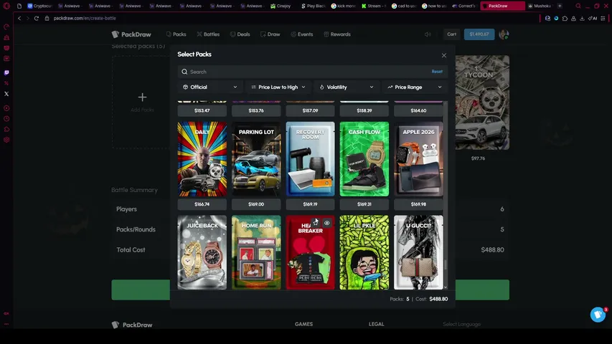Go back in browser history
The height and width of the screenshot is (344, 612).
[x=19, y=19]
